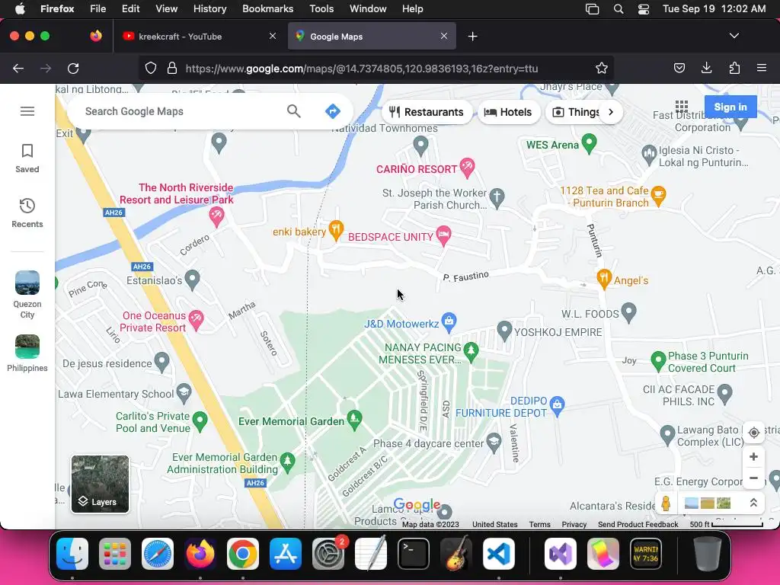Reload the page in Firefox
This screenshot has width=780, height=585.
(73, 69)
